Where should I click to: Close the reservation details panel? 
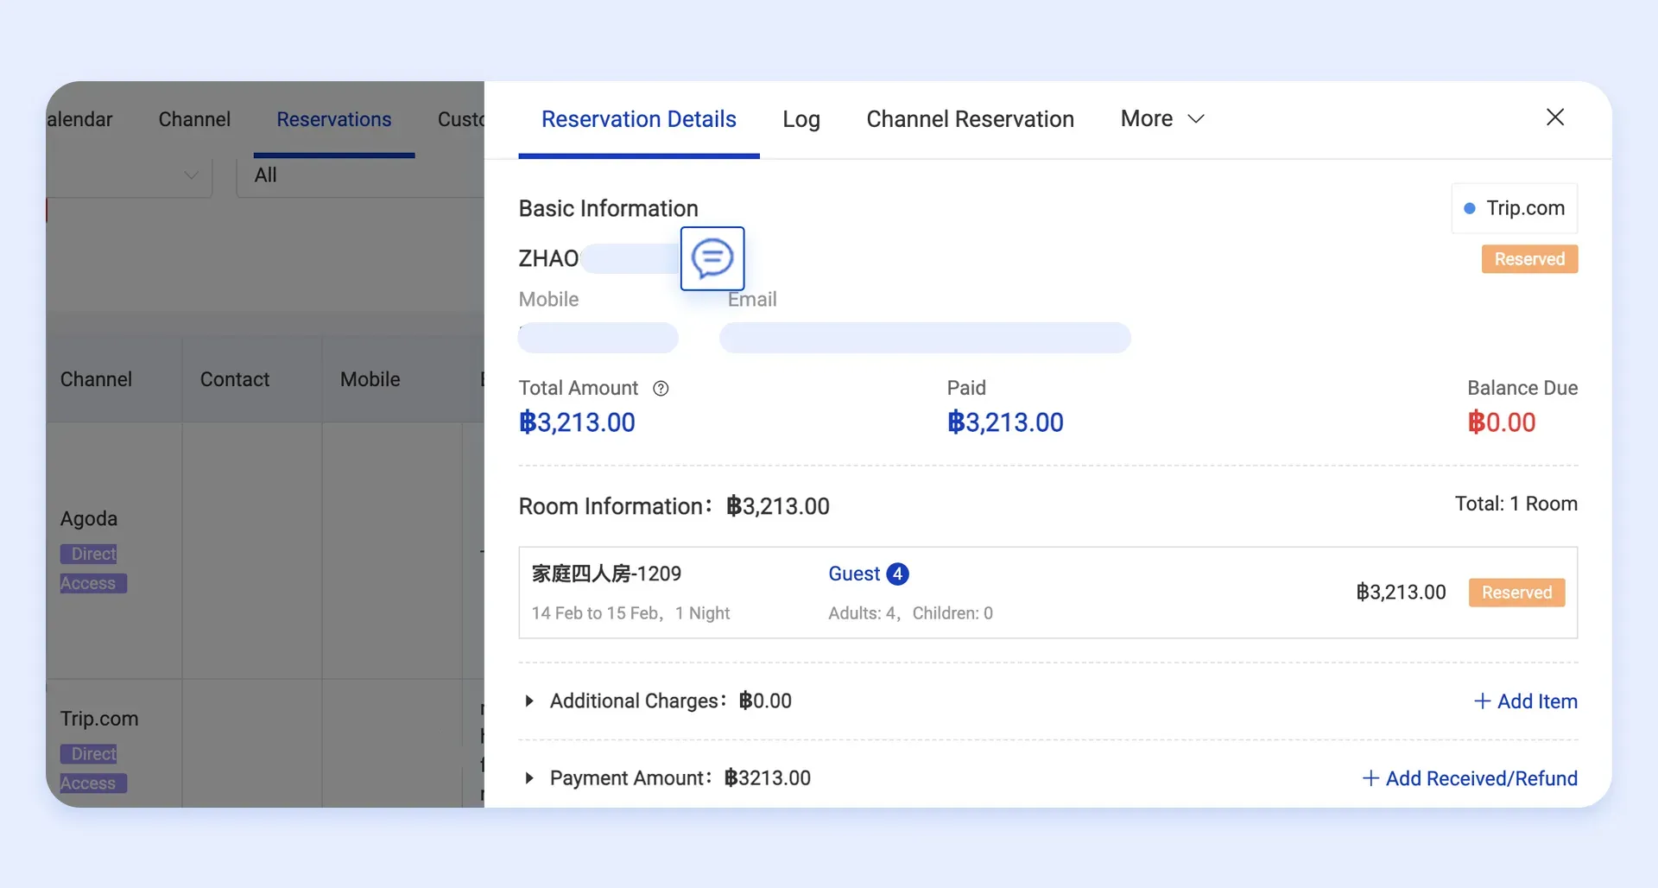[x=1554, y=117]
